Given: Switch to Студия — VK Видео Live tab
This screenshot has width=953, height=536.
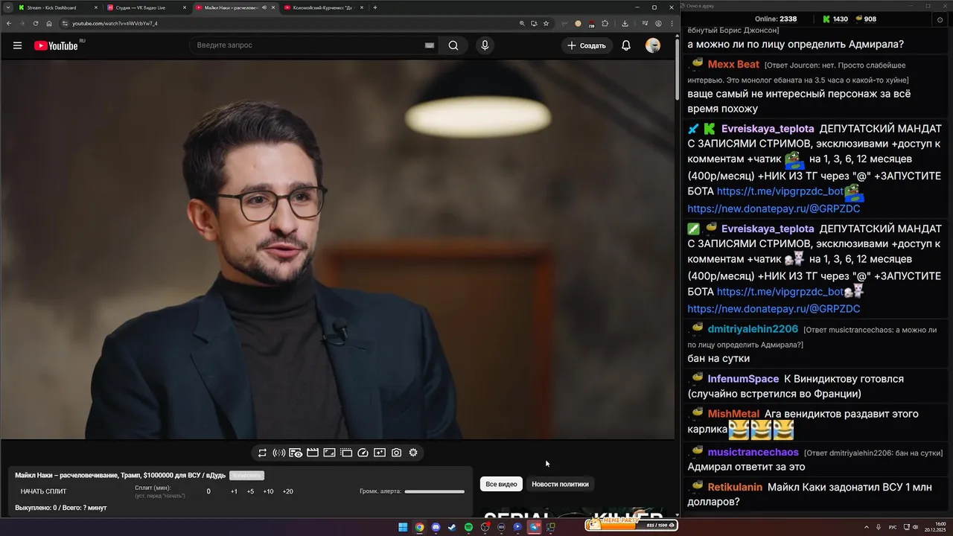Looking at the screenshot, I should pos(146,7).
